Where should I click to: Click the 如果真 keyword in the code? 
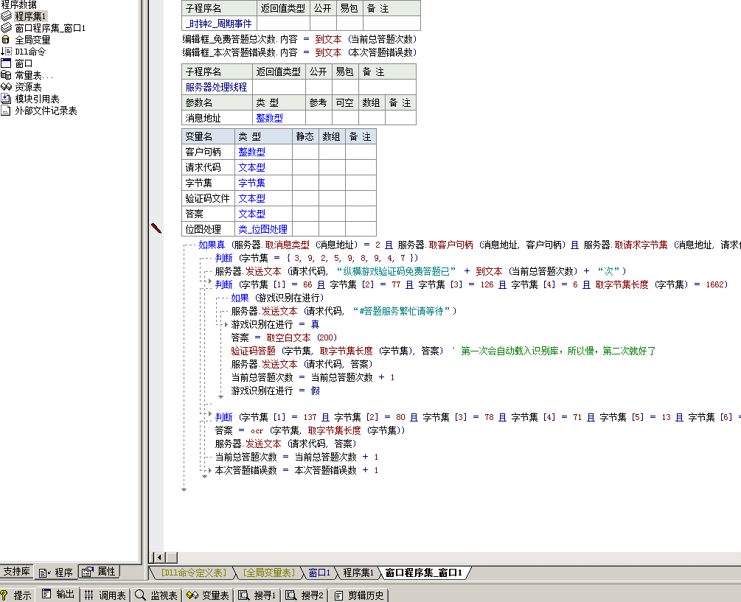[212, 245]
